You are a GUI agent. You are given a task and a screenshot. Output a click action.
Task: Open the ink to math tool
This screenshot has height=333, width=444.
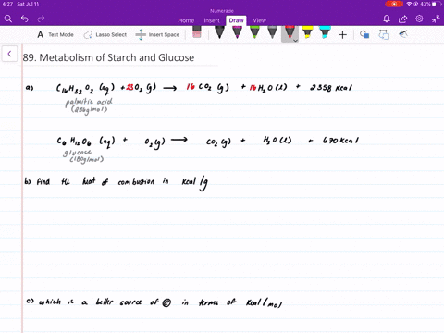(x=403, y=34)
